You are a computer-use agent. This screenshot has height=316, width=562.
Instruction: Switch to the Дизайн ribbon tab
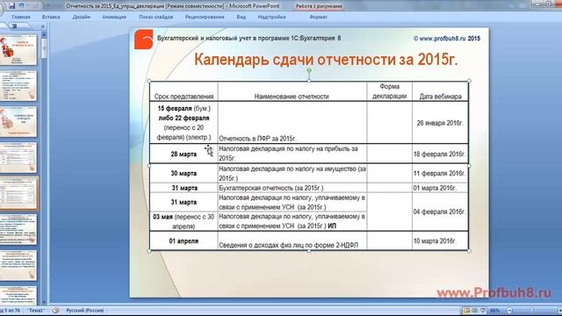pyautogui.click(x=82, y=17)
